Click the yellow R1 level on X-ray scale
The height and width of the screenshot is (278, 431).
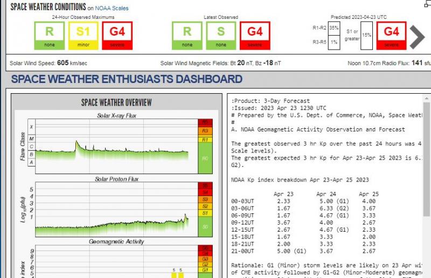[x=205, y=140]
